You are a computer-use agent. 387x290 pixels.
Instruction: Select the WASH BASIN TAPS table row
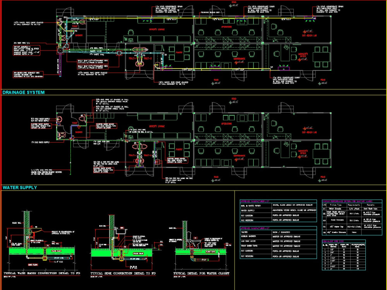click(278, 246)
